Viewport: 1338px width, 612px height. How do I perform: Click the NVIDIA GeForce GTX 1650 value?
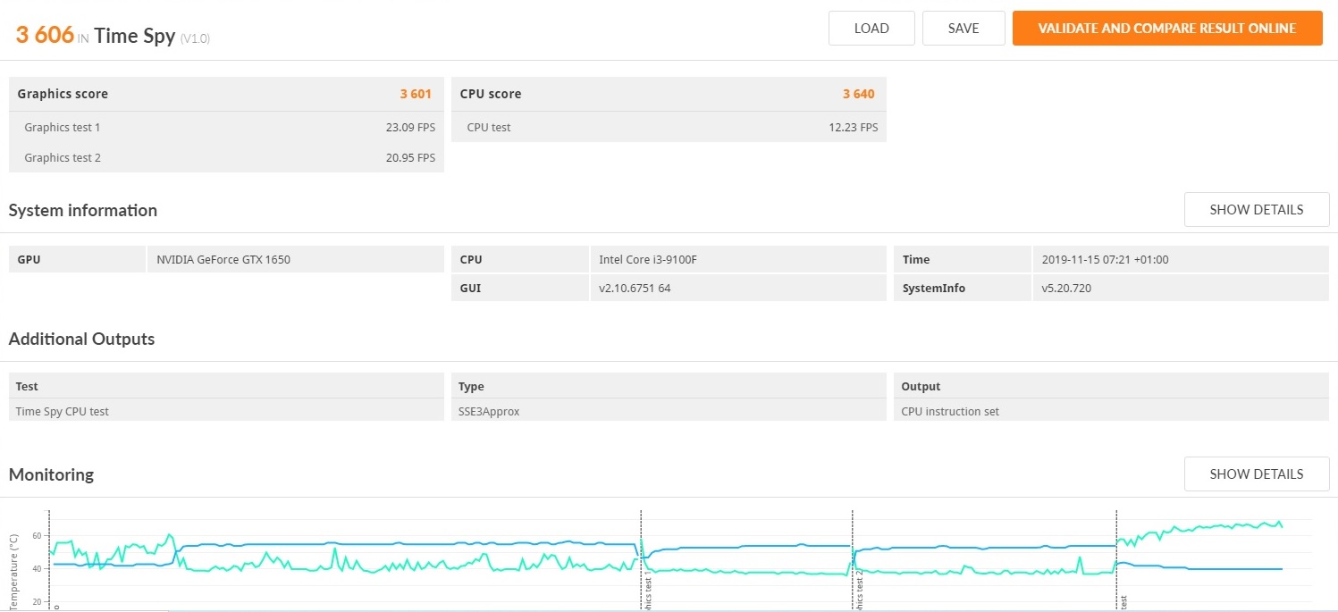[223, 260]
